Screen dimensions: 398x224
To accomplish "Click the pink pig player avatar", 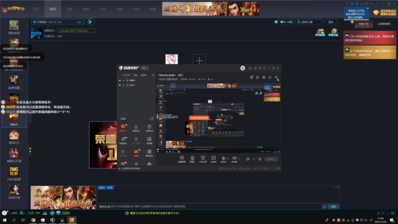I will pyautogui.click(x=172, y=59).
